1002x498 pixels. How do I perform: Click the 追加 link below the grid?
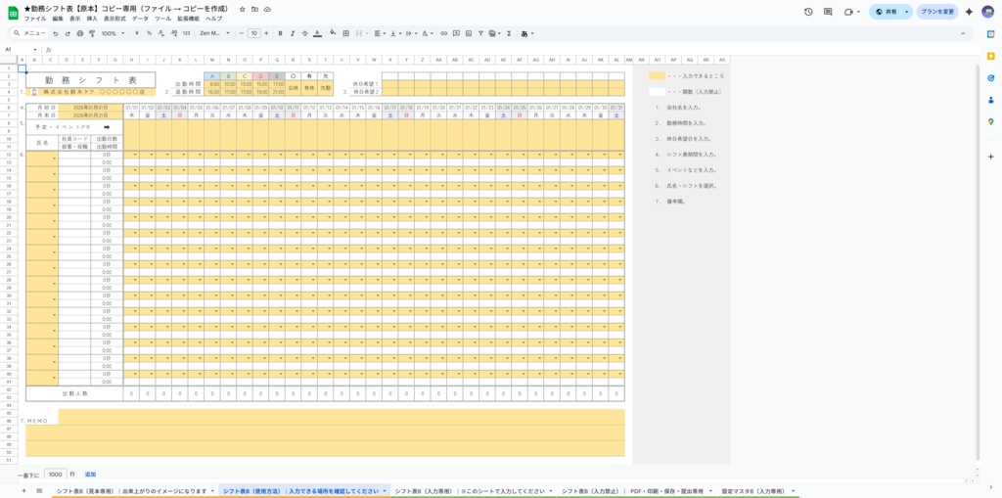(90, 475)
